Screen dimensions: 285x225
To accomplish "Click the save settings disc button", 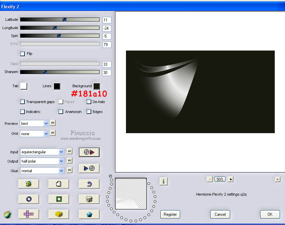I will coord(89,169).
